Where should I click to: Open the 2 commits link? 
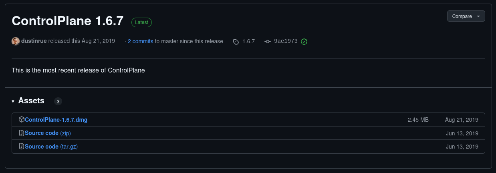click(x=140, y=41)
